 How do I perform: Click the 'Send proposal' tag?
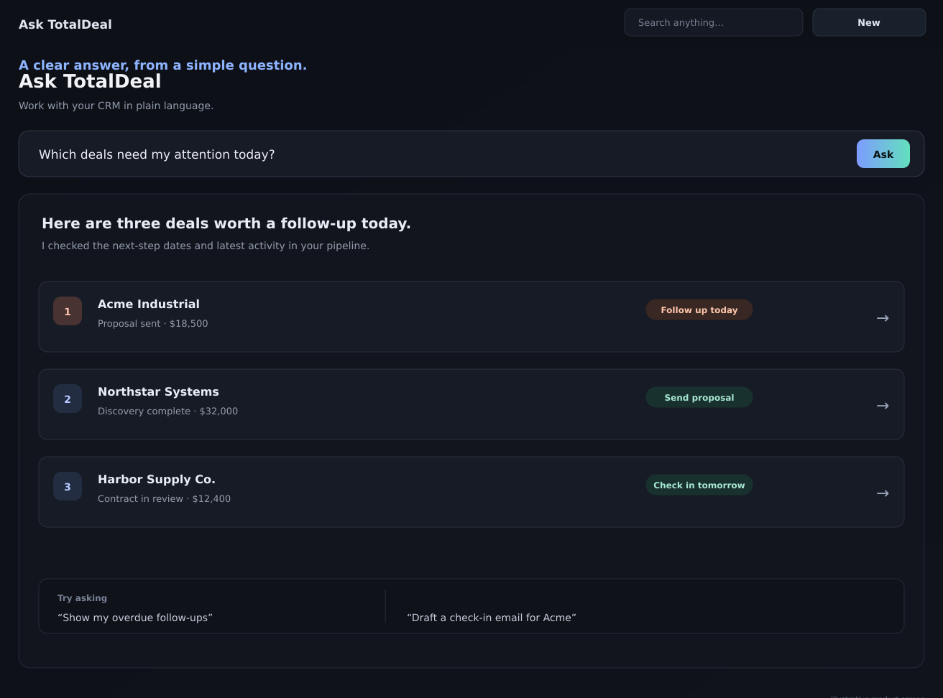[699, 397]
